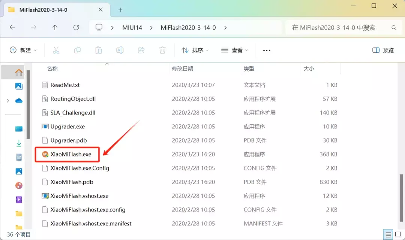Screen dimensions: 405x240
Task: Paste using the clipboard toolbar icon
Action: pyautogui.click(x=98, y=50)
